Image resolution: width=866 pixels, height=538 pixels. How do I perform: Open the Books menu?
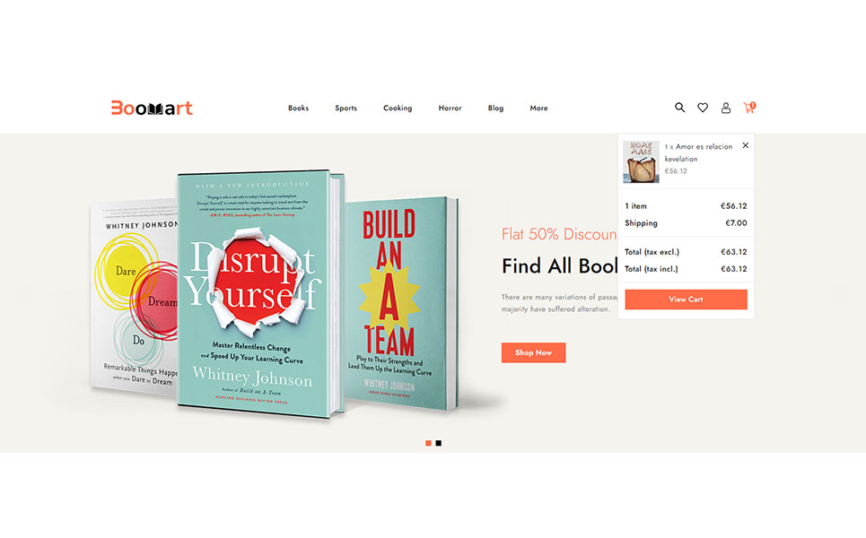pos(298,108)
